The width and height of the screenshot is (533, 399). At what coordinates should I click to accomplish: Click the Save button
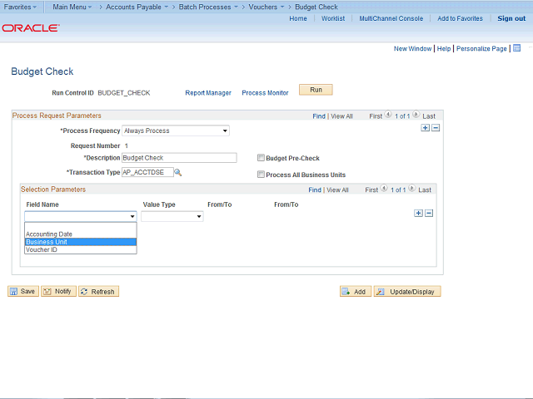(23, 292)
